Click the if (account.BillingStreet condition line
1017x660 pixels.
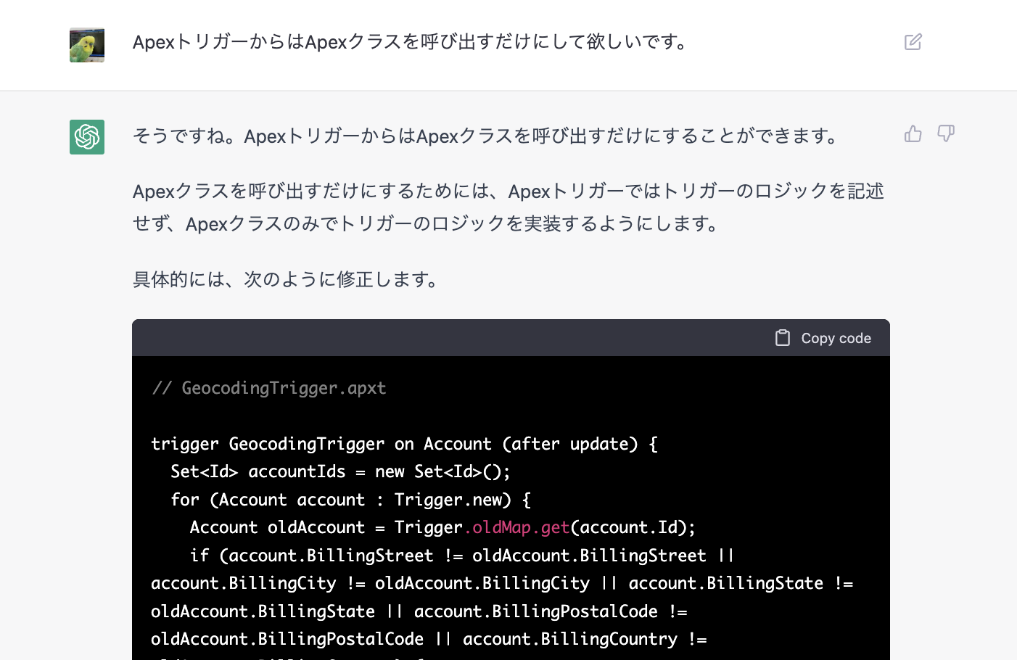coord(462,556)
